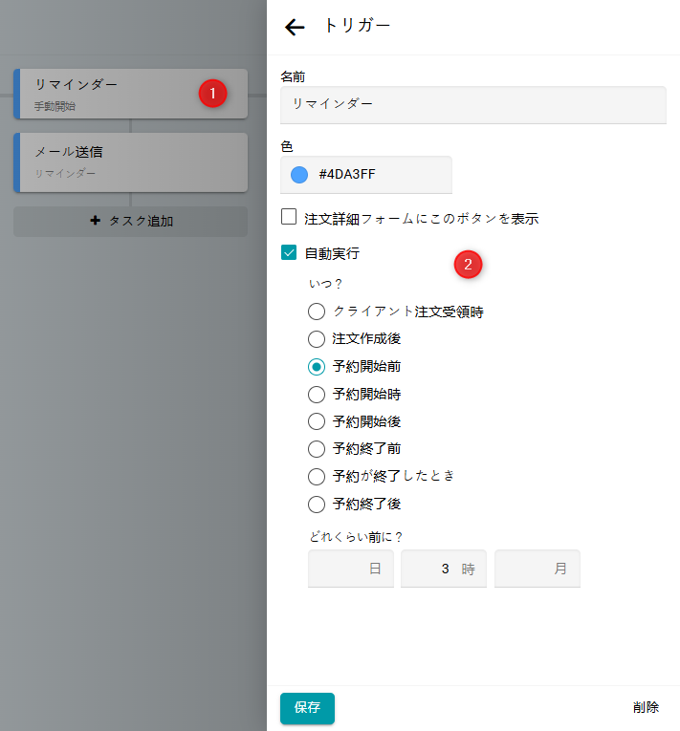Click the トリガー panel title
Image resolution: width=680 pixels, height=731 pixels.
[357, 26]
